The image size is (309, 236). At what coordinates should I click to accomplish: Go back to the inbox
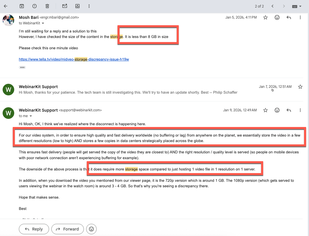6,6
